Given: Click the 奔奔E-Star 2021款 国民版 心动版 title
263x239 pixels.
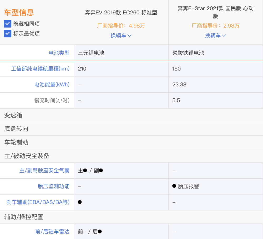Looking at the screenshot, I should point(215,12).
